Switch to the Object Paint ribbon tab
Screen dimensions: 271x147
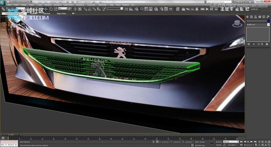(61, 13)
